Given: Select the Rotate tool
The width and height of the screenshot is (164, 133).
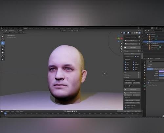Looking at the screenshot, I should [3, 46].
